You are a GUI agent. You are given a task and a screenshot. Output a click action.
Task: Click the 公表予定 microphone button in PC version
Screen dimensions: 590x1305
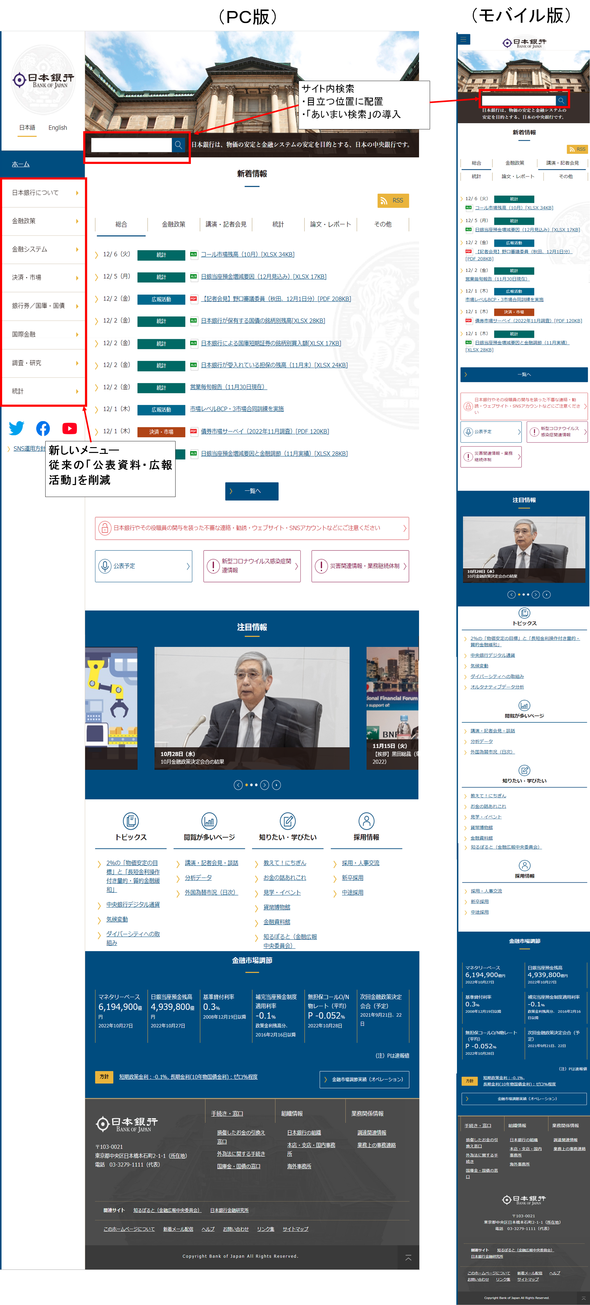tap(144, 566)
